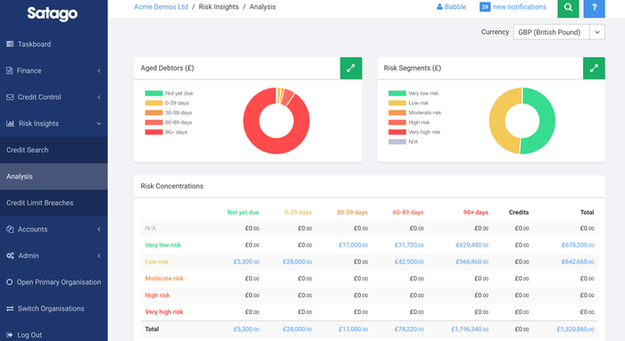Click the Acme Demos Ltd breadcrumb link
625x341 pixels.
pos(161,7)
